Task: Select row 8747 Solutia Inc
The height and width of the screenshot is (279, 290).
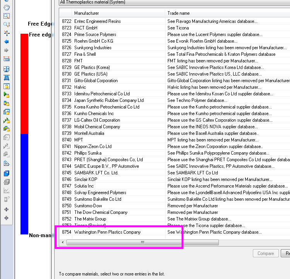Action: coord(175,186)
